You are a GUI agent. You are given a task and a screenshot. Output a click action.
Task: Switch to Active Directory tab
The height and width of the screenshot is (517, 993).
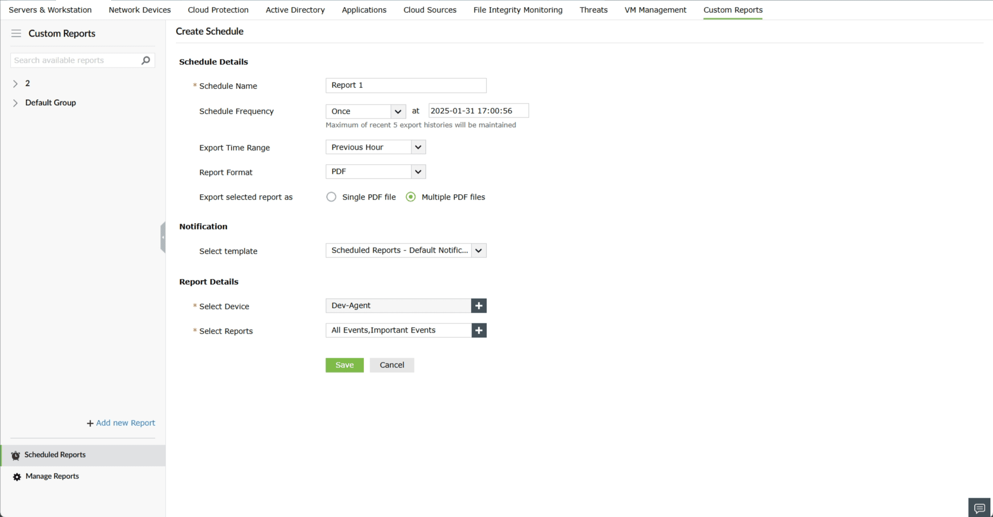(x=295, y=10)
